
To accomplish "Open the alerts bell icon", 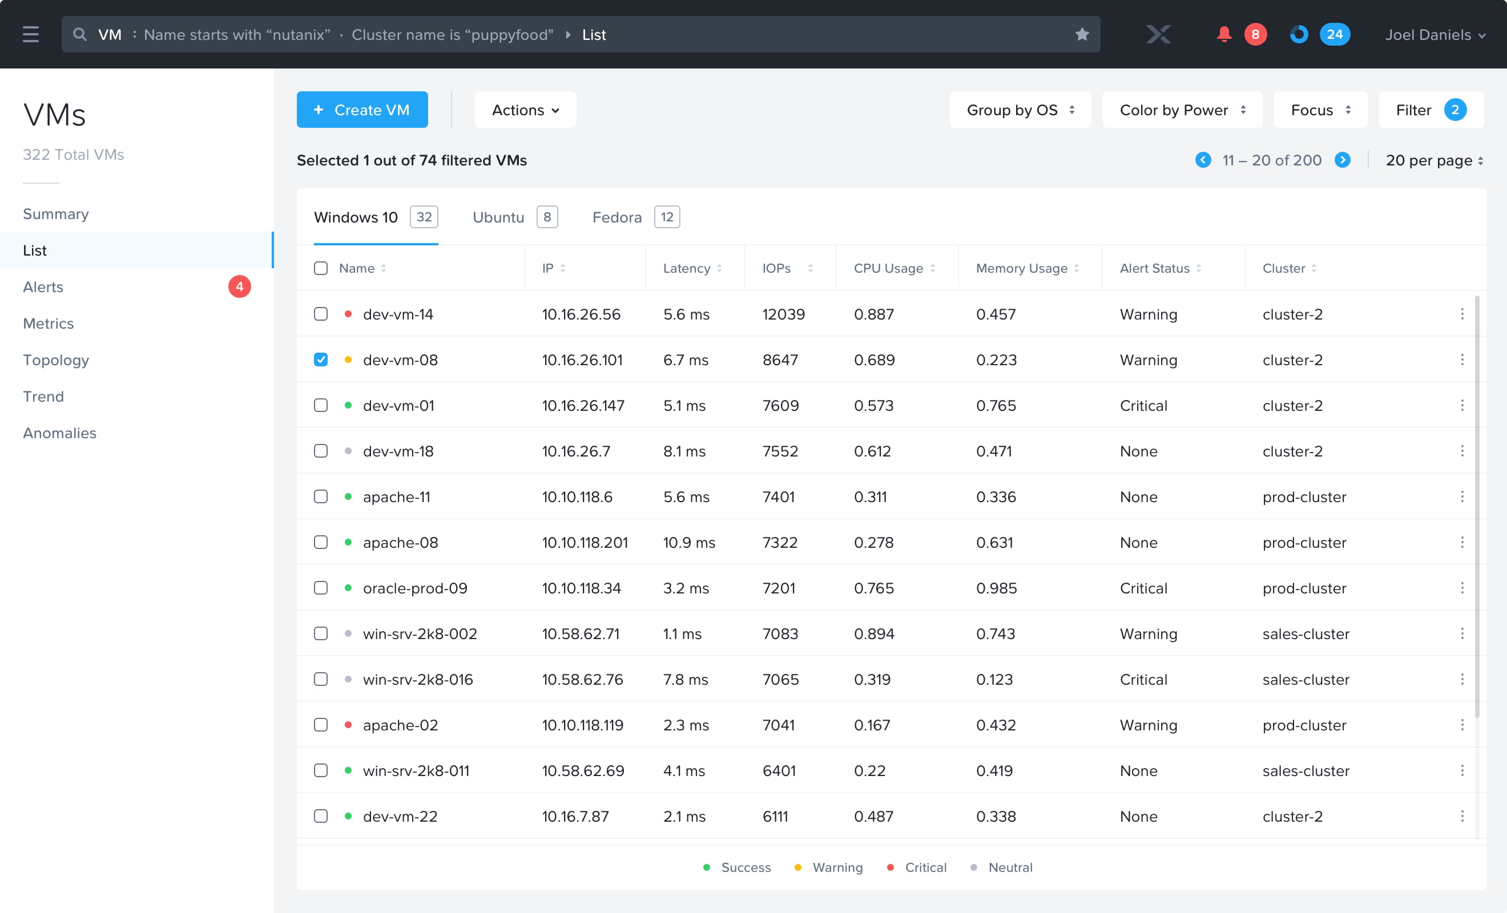I will click(1223, 34).
